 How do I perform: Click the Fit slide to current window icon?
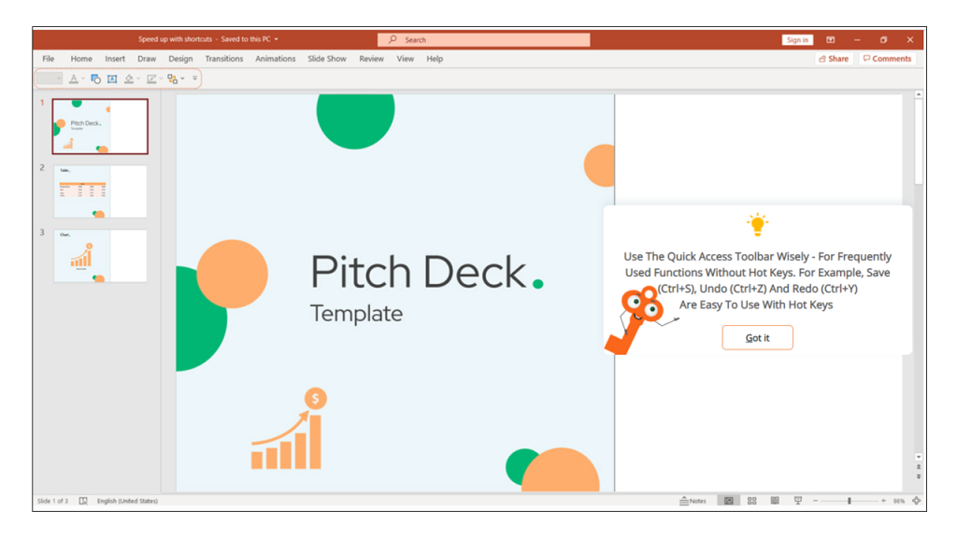pyautogui.click(x=916, y=501)
